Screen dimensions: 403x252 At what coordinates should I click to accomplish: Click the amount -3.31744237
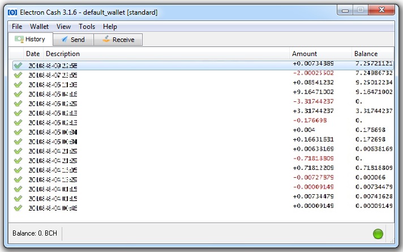[314, 101]
